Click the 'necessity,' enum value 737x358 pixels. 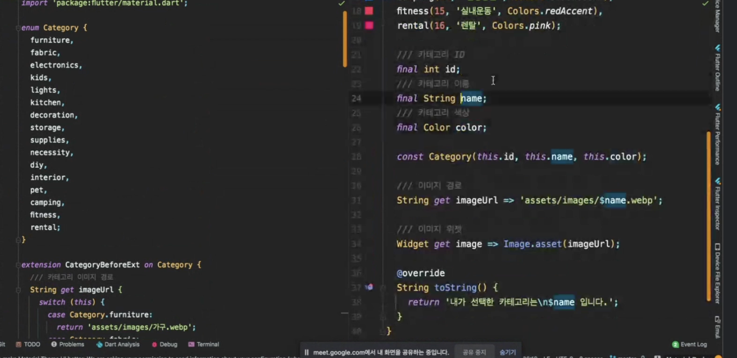[52, 153]
